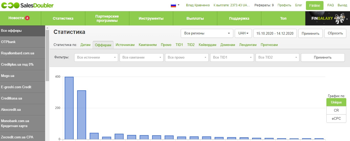This screenshot has width=350, height=141.
Task: Select the Creditkasa.ua offer
Action: [23, 98]
